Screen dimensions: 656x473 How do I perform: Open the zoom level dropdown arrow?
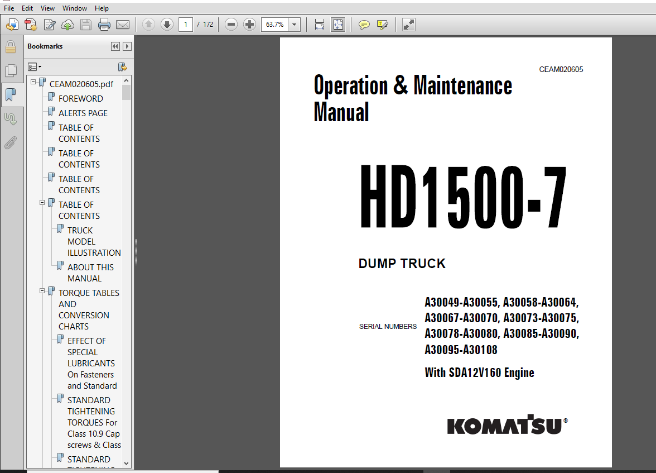pyautogui.click(x=295, y=25)
